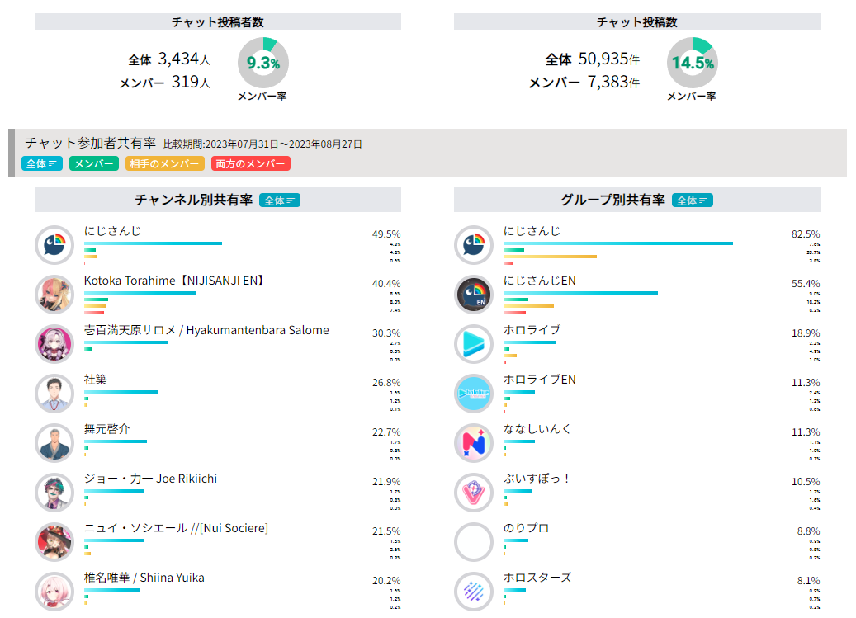Enable the red 両方のメンバー filter
This screenshot has height=618, width=856.
point(250,164)
